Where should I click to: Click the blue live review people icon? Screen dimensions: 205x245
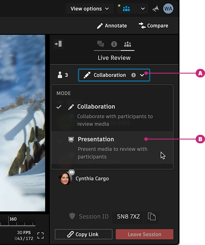[126, 9]
